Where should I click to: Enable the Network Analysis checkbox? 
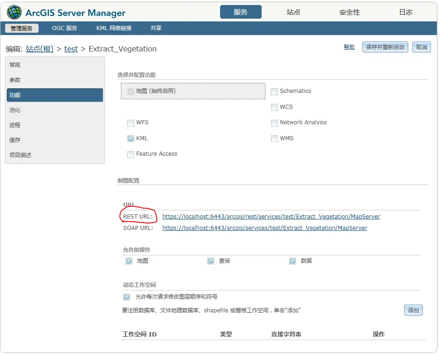[x=274, y=123]
